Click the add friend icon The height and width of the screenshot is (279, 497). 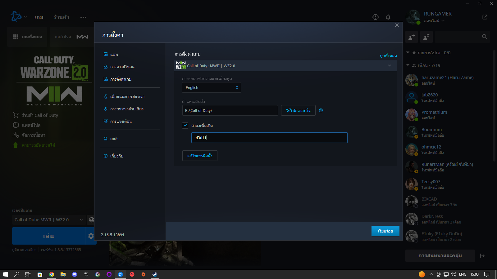(412, 37)
